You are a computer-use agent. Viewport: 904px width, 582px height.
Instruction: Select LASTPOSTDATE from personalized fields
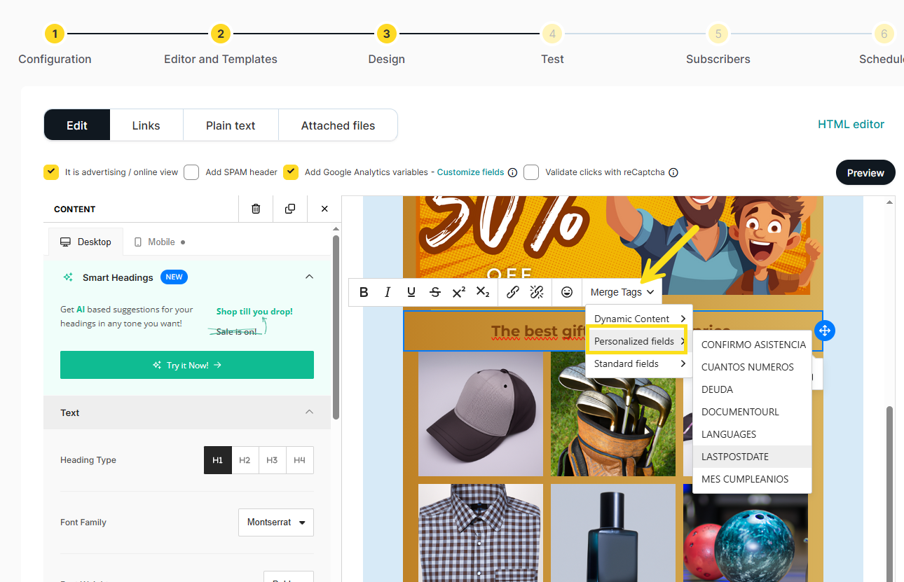point(735,457)
